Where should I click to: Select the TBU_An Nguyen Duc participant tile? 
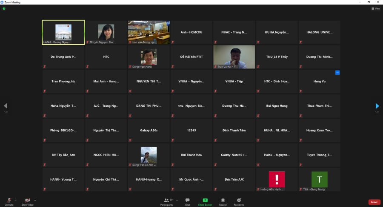106,32
